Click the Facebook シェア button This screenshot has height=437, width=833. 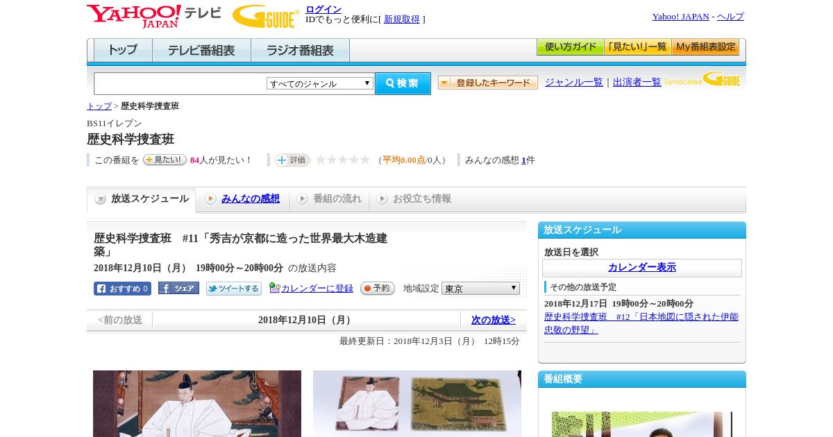(x=178, y=289)
